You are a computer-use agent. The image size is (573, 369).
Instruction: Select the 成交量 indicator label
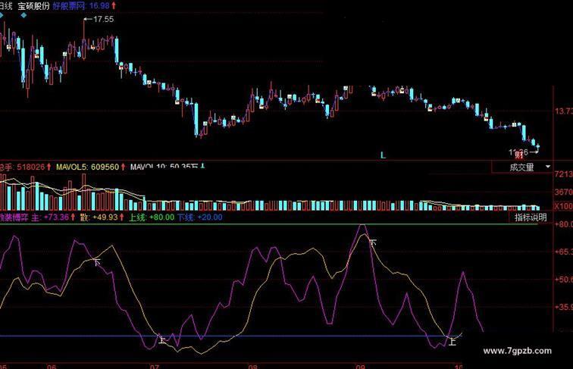pos(521,167)
